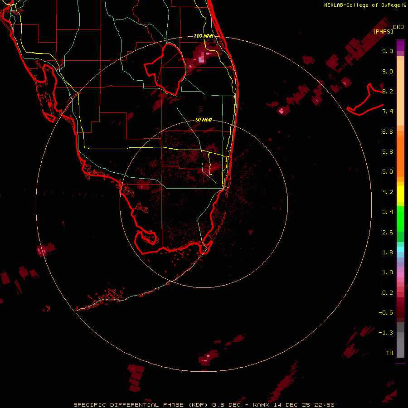Select the 100 NMI range ring label
The width and height of the screenshot is (408, 408).
tap(204, 36)
